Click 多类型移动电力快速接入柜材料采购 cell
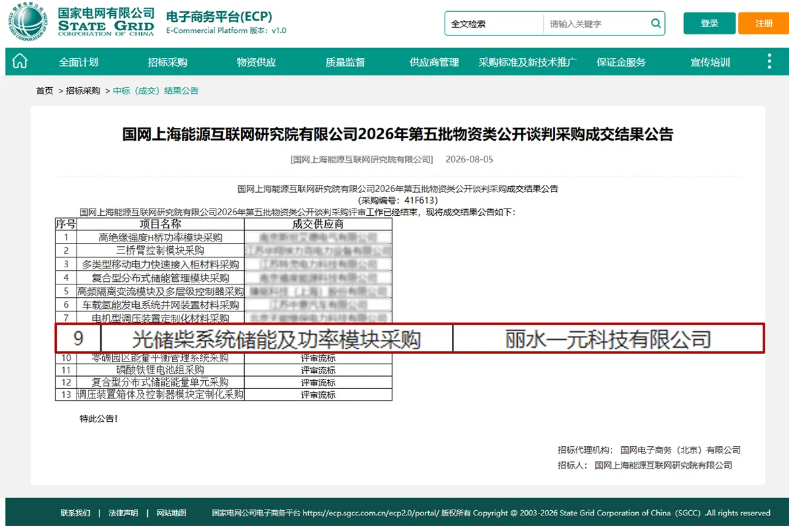This screenshot has width=789, height=526. [160, 264]
